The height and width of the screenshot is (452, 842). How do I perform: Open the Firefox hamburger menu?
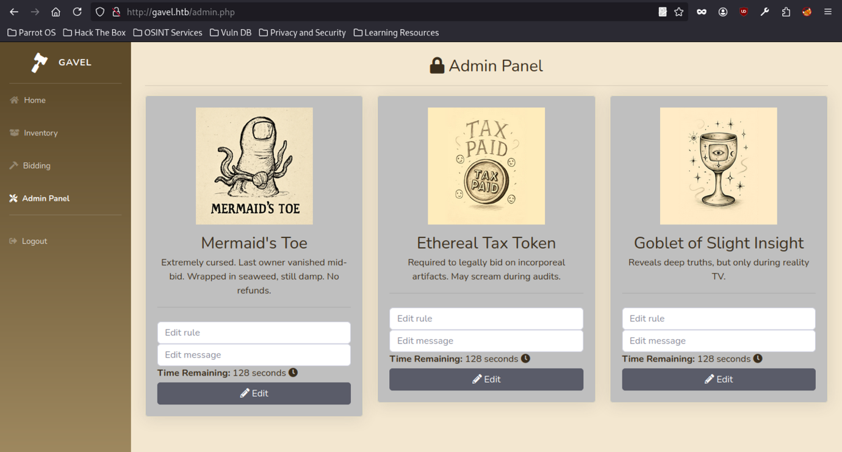coord(828,12)
